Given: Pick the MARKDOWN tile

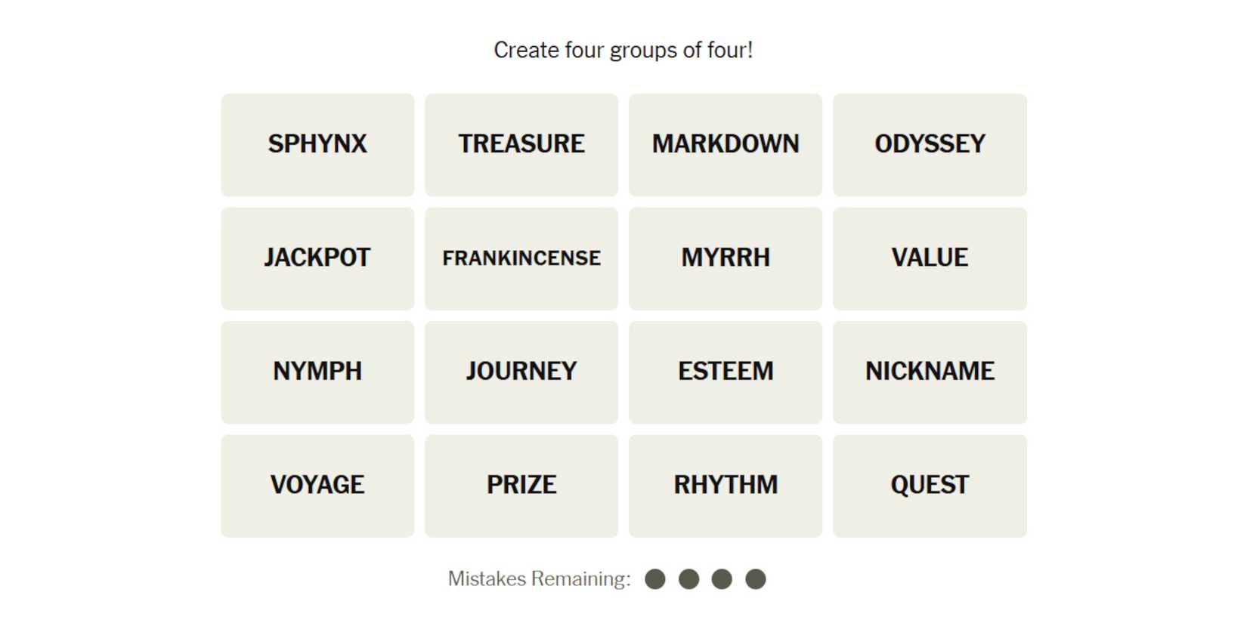Looking at the screenshot, I should coord(726,144).
